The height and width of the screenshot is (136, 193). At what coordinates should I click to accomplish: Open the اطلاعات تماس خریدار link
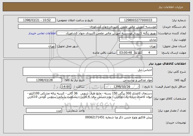(42, 33)
